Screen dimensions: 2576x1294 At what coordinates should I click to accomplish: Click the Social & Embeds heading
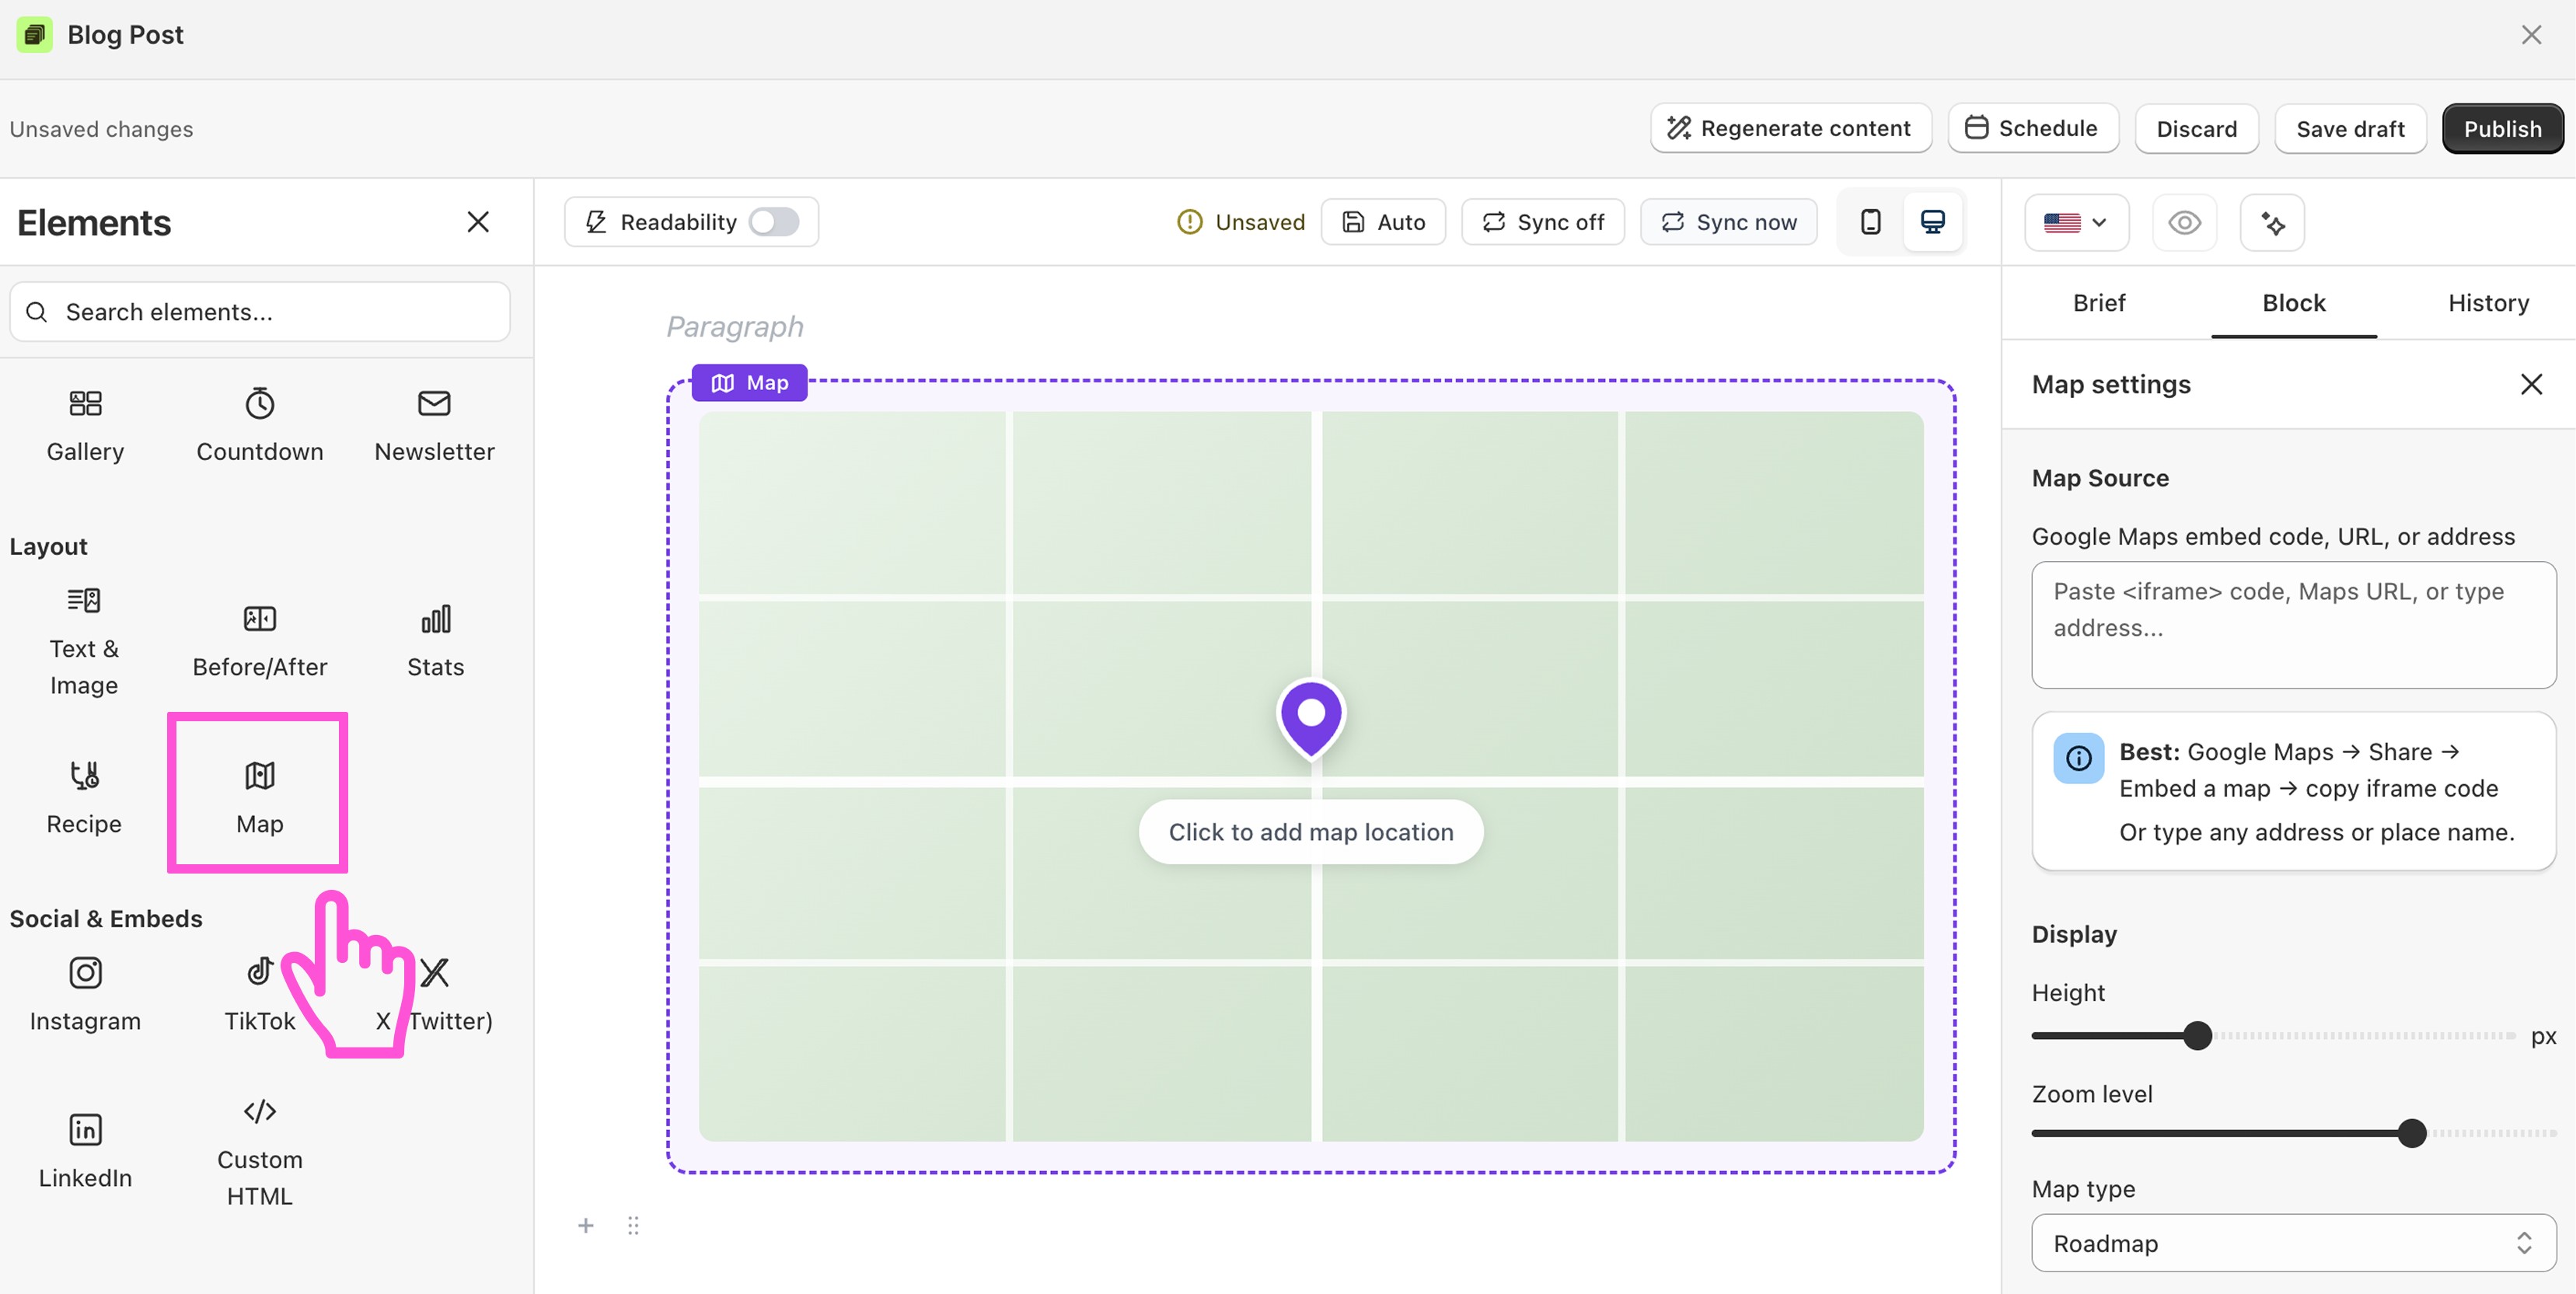pos(106,918)
